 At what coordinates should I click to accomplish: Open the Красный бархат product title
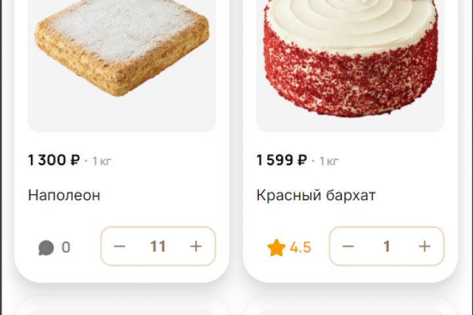click(x=316, y=195)
